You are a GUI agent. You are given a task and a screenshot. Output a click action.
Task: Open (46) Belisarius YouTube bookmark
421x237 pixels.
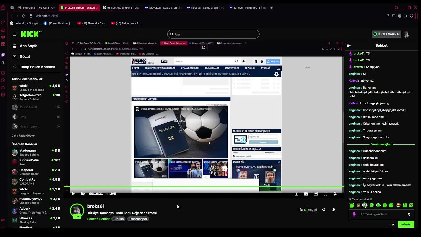pos(126,23)
